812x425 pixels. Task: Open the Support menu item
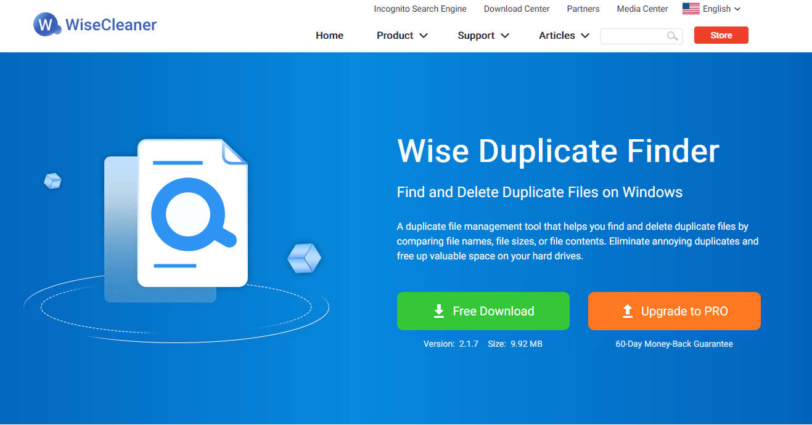coord(476,36)
